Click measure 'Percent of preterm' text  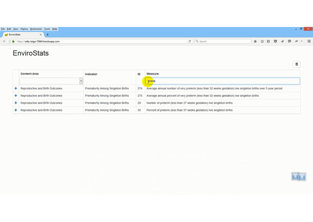(190, 110)
